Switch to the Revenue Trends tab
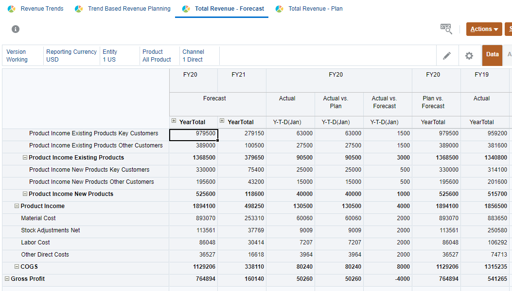The width and height of the screenshot is (512, 291). (x=42, y=9)
